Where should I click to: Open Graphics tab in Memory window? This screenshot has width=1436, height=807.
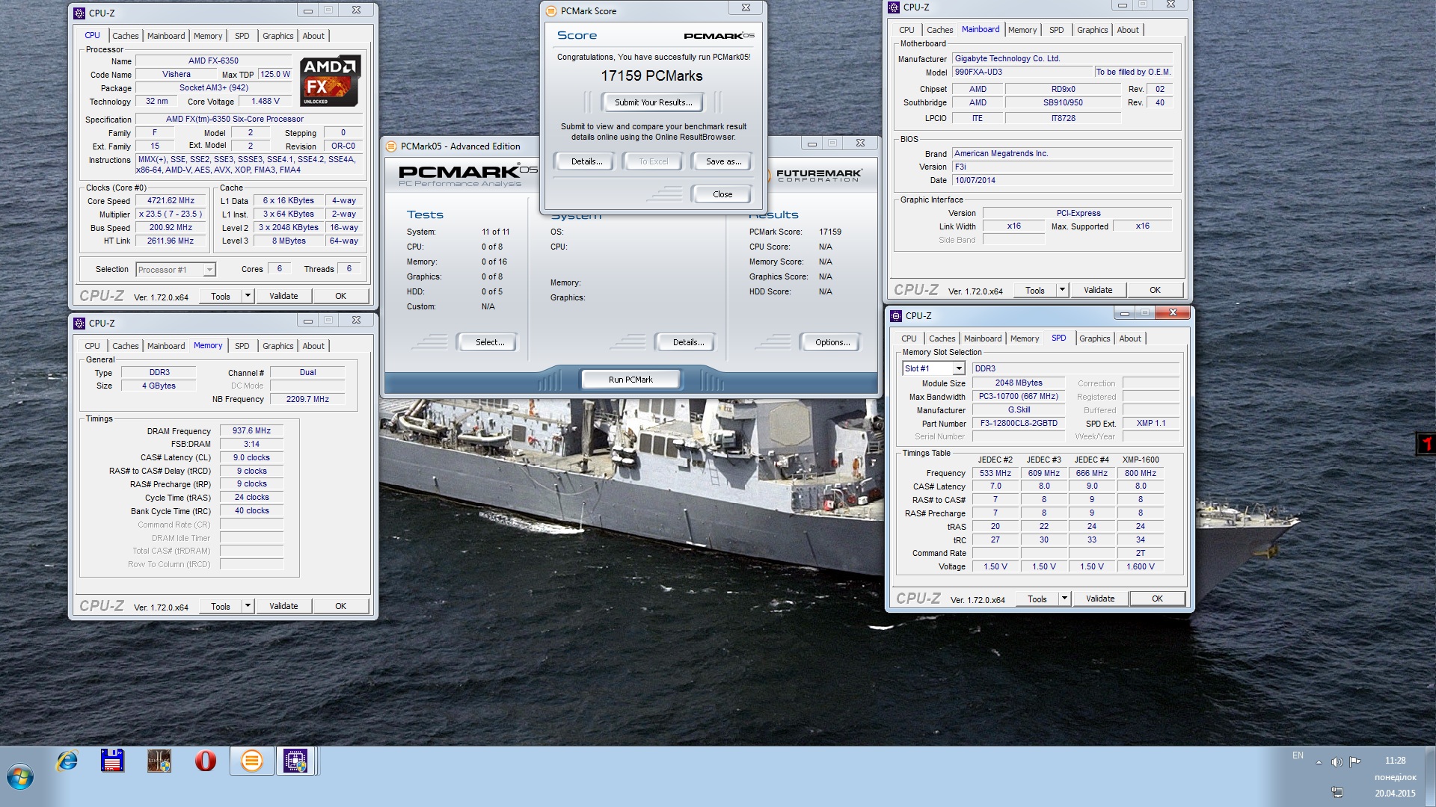point(277,346)
